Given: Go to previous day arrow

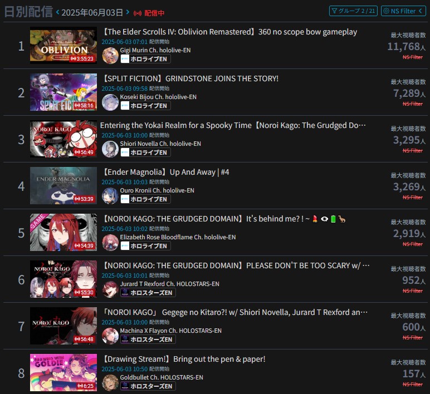Looking at the screenshot, I should click(x=57, y=12).
